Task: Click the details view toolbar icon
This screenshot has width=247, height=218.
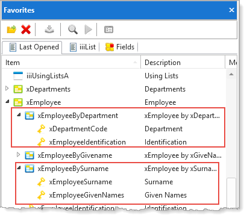Action: [x=108, y=30]
